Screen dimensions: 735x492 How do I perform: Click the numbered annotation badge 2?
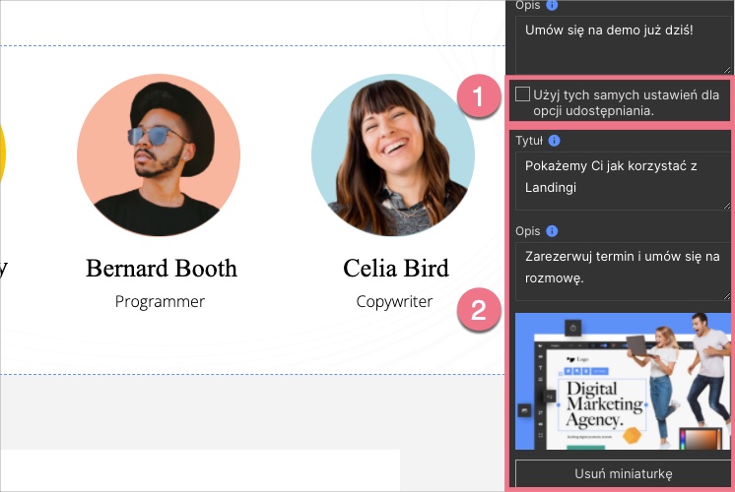pyautogui.click(x=478, y=312)
